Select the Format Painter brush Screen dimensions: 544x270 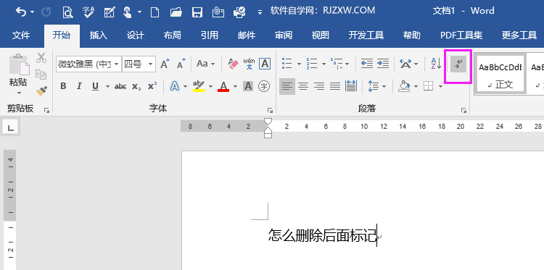(x=41, y=91)
